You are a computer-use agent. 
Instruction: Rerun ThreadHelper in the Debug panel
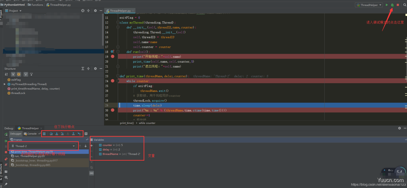(6, 134)
